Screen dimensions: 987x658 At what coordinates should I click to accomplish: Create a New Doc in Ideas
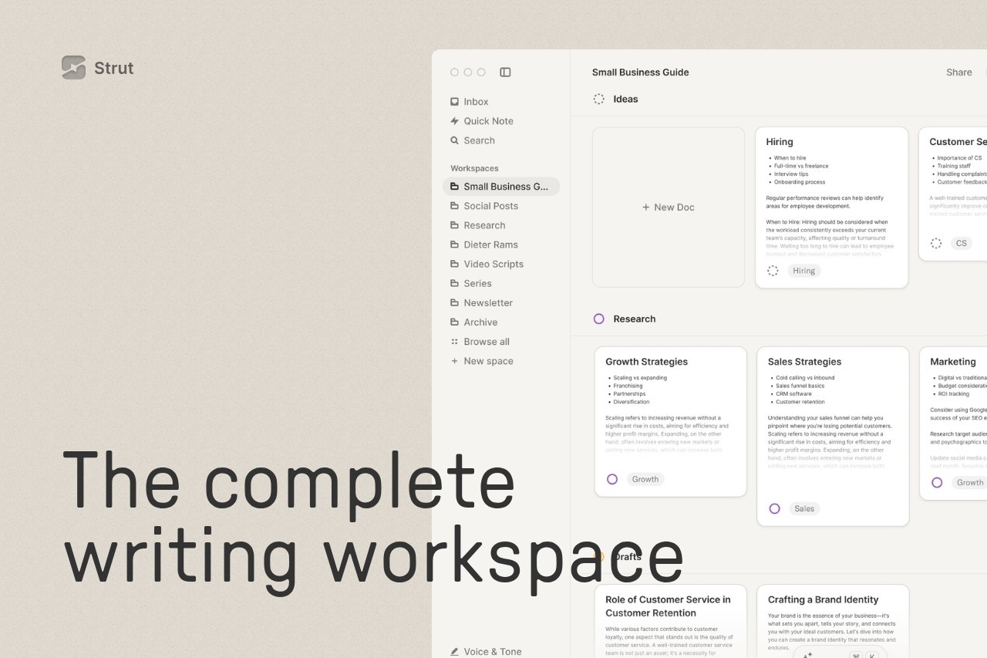click(x=668, y=208)
